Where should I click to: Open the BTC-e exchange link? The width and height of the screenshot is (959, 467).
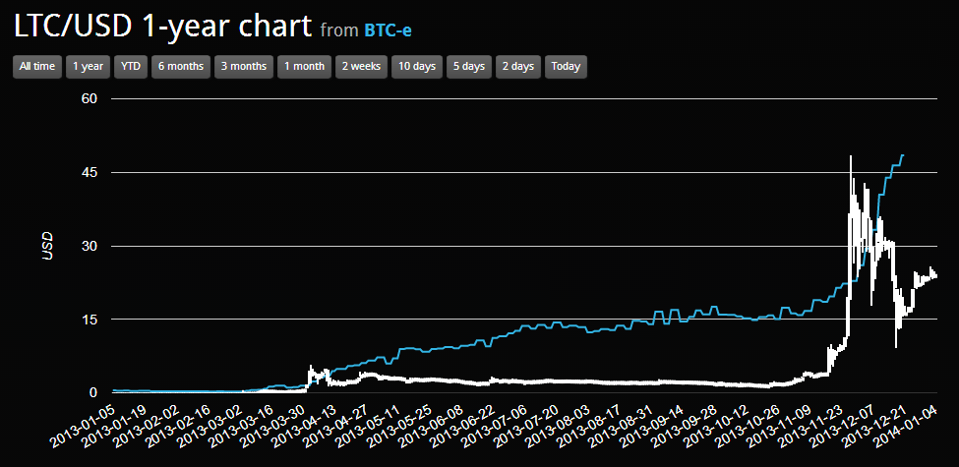pos(388,29)
